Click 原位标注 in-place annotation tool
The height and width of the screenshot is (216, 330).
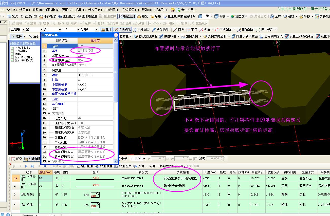click(x=168, y=36)
